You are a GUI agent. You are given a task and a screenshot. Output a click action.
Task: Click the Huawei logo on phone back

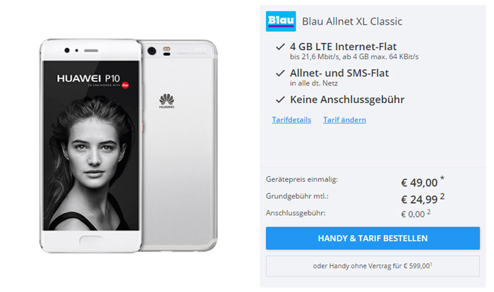[x=167, y=101]
